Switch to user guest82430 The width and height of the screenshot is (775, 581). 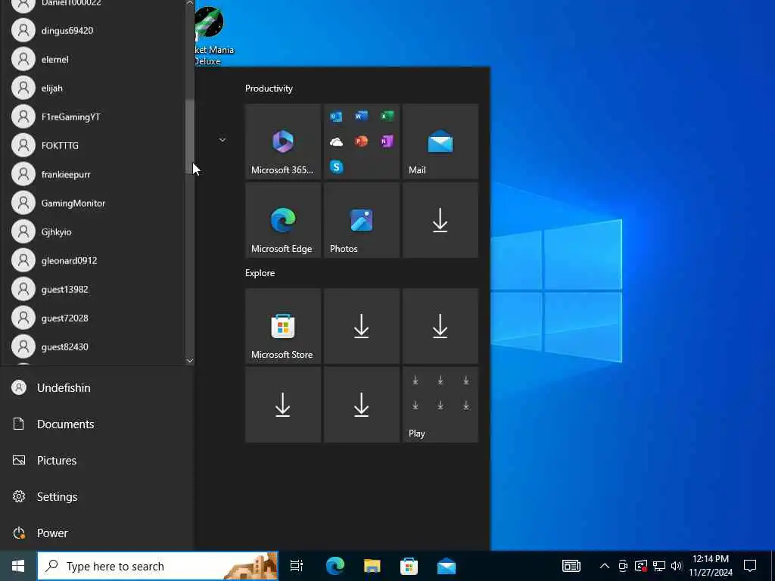93,346
